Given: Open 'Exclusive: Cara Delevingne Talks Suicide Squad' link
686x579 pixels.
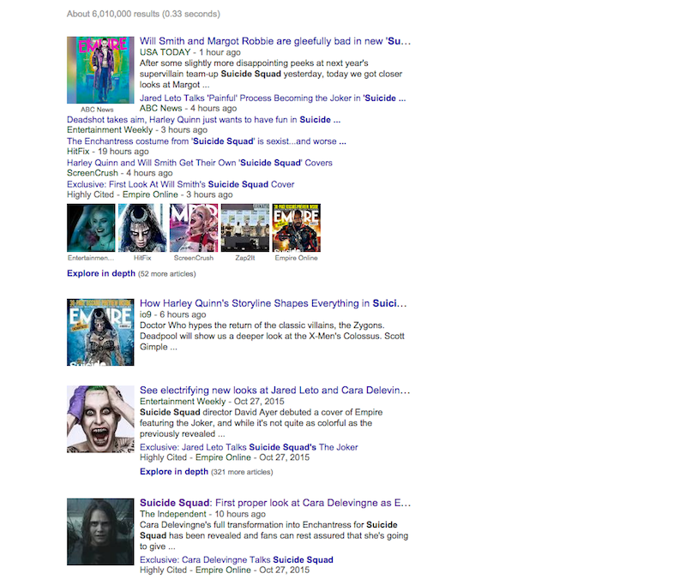Looking at the screenshot, I should pyautogui.click(x=237, y=560).
